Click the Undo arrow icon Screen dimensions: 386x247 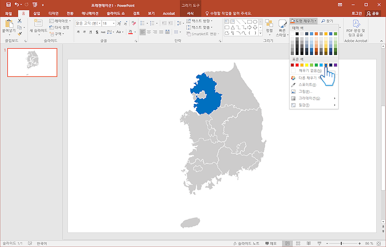tap(17, 5)
